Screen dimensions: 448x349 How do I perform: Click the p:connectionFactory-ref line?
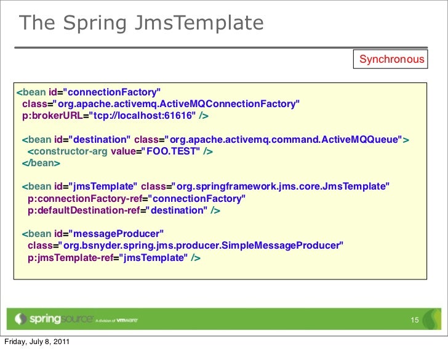137,198
